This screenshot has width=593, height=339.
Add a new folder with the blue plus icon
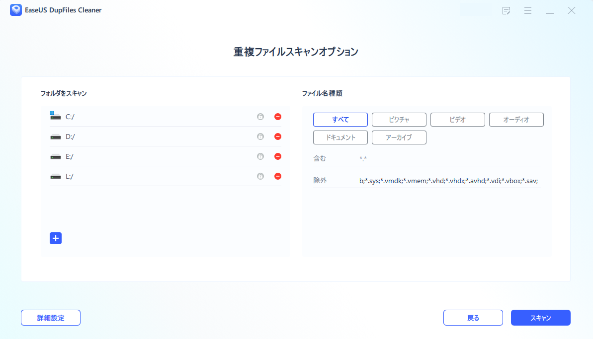55,238
